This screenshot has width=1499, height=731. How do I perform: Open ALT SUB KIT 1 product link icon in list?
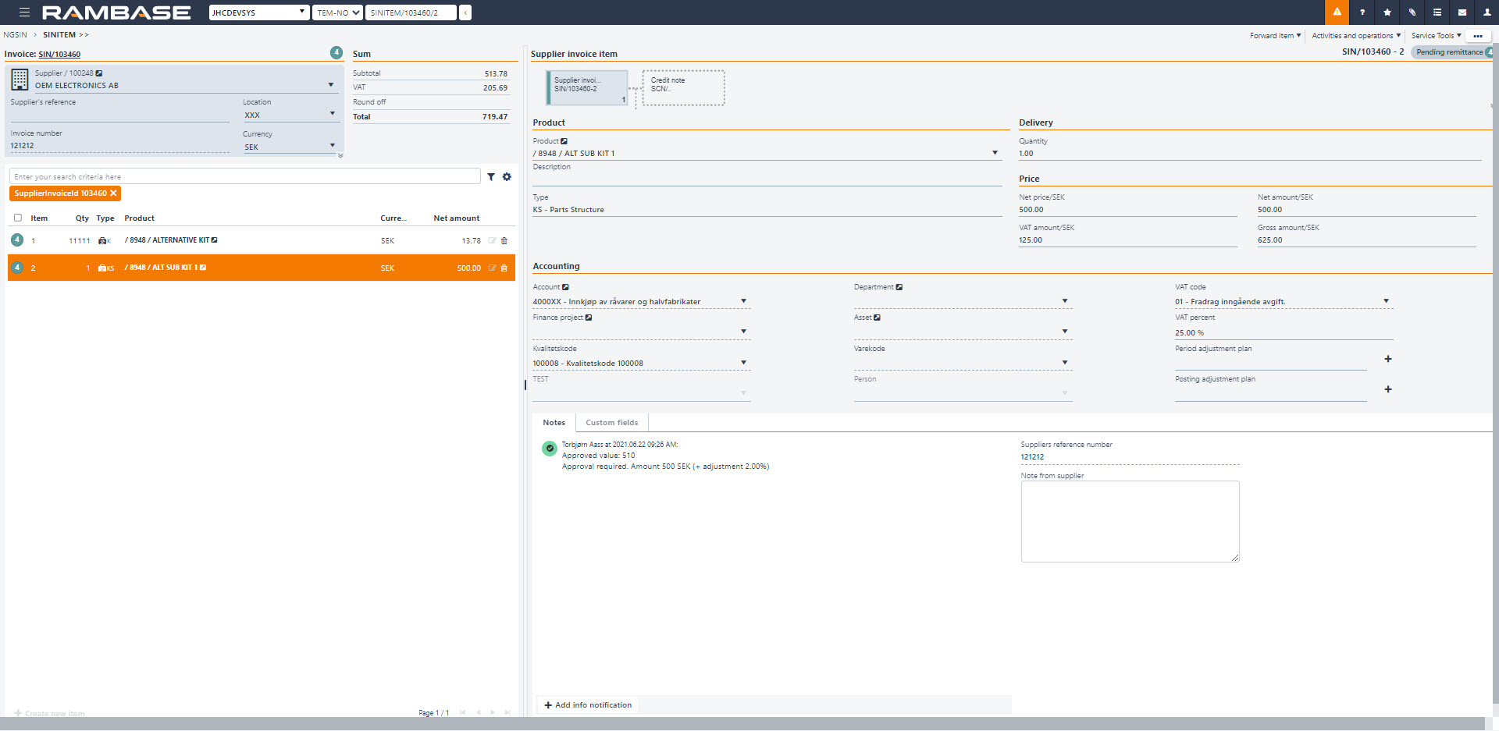coord(203,268)
